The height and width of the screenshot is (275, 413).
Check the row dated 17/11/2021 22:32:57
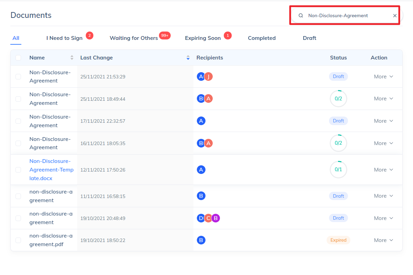tap(18, 121)
